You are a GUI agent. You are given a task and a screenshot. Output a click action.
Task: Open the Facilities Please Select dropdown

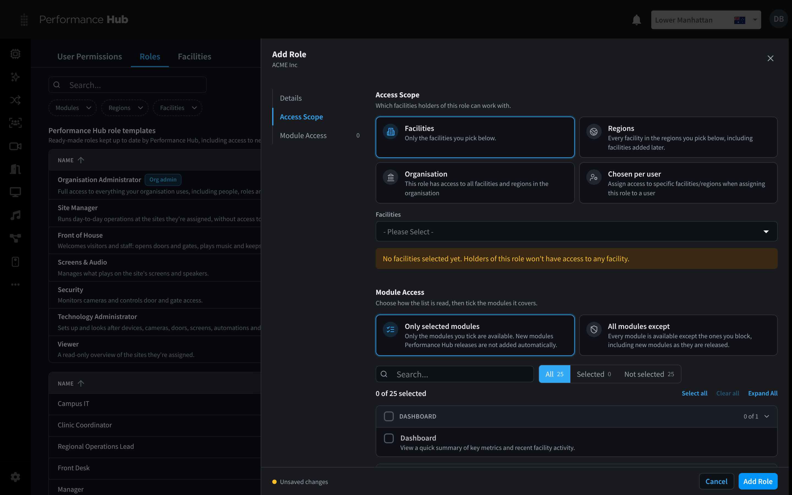tap(576, 232)
